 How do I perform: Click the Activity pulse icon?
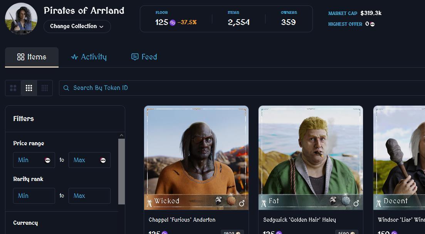coord(74,57)
